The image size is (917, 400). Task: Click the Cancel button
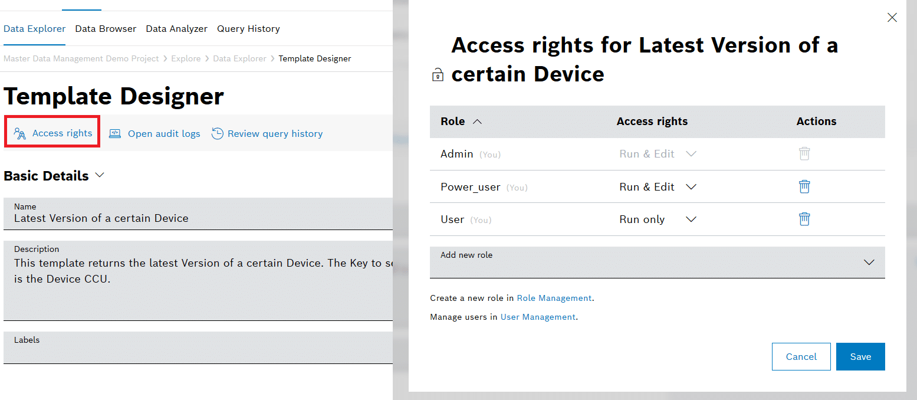coord(801,356)
